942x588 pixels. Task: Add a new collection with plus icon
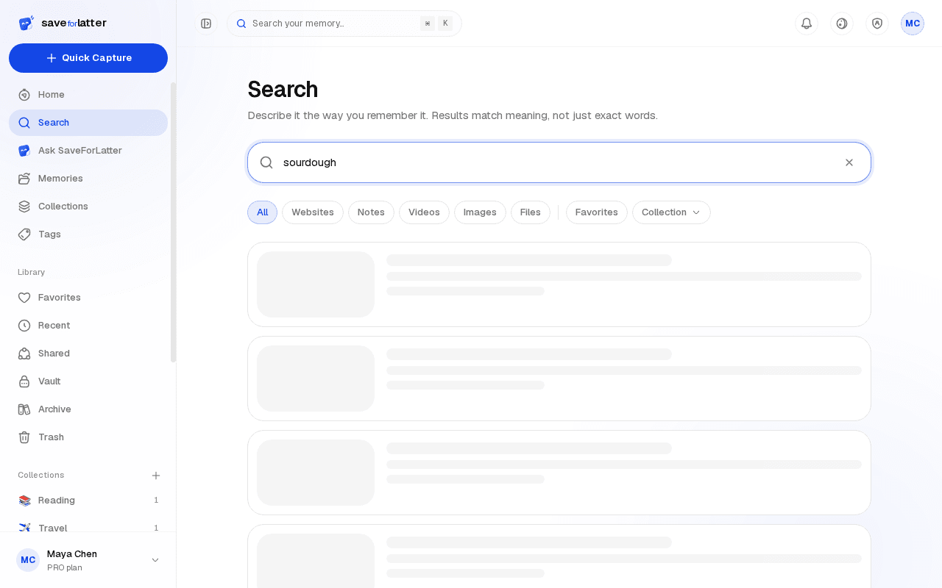pos(156,476)
